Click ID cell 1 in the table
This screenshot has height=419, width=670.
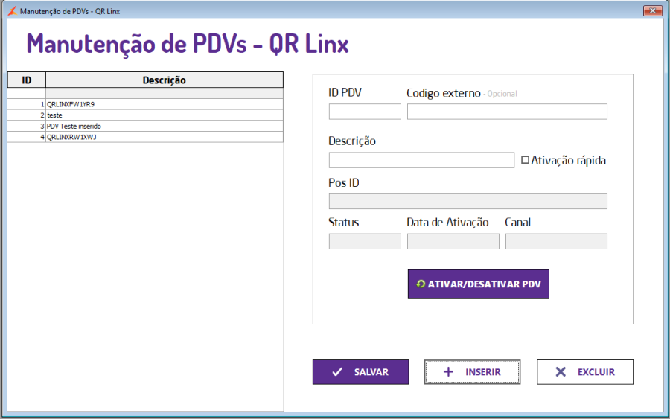point(27,104)
